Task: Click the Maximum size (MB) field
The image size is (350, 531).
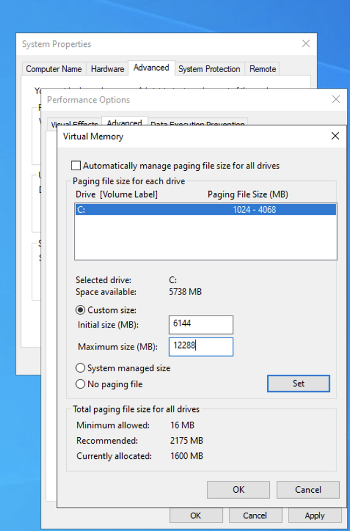Action: point(201,347)
